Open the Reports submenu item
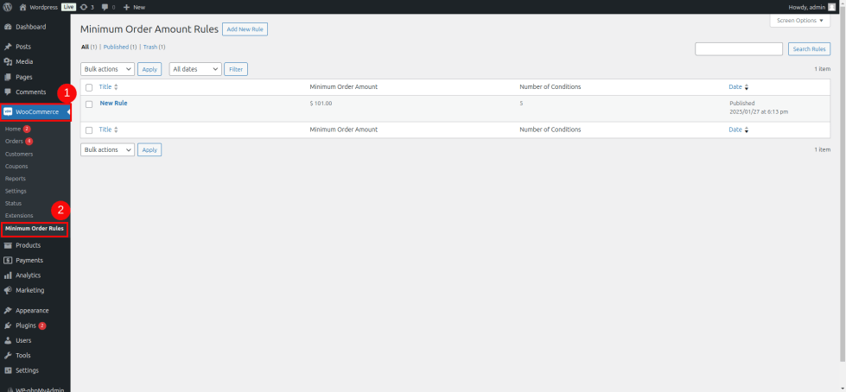This screenshot has height=392, width=846. pos(15,179)
